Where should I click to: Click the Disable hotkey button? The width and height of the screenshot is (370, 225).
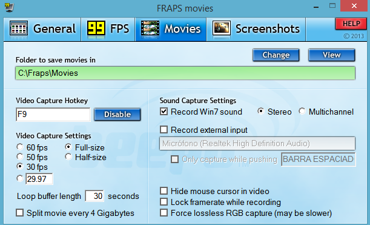pos(117,115)
